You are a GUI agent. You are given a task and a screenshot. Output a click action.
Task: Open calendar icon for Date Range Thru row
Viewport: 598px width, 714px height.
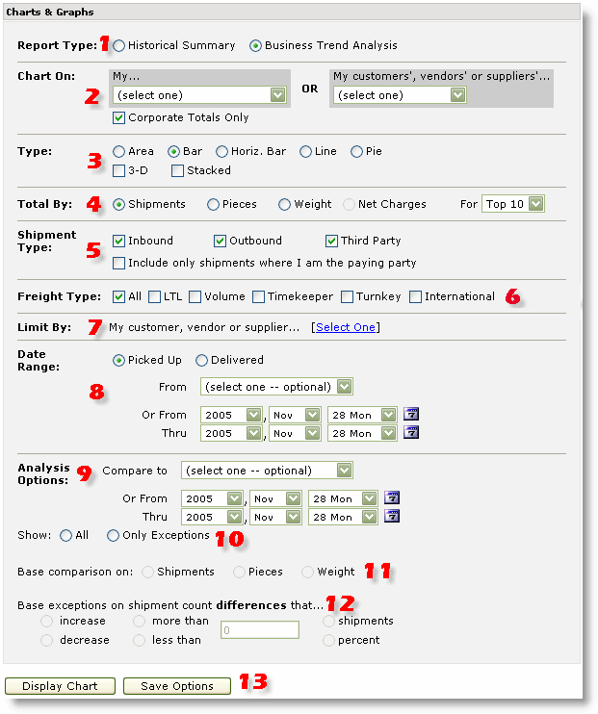coord(411,433)
